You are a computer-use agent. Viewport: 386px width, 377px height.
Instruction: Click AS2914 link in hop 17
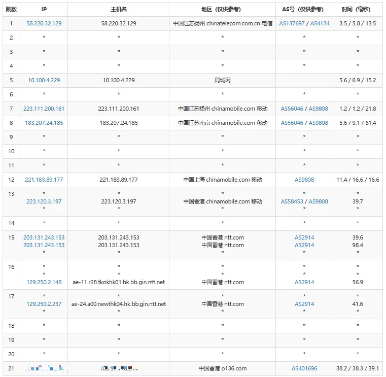304,304
